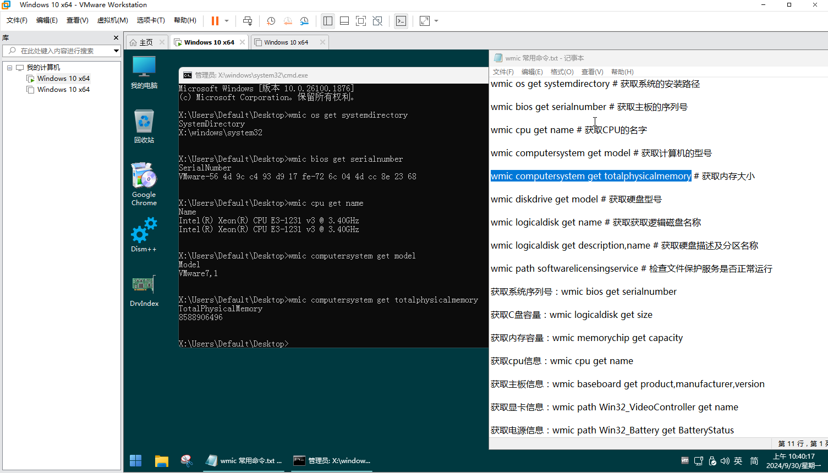Open Notepad 文件(F) menu

[x=503, y=72]
